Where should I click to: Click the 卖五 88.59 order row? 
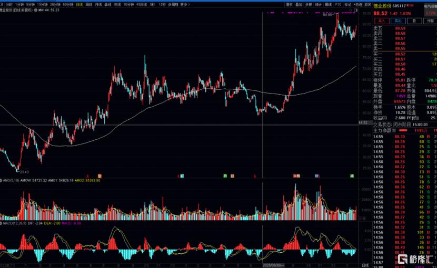click(x=405, y=28)
